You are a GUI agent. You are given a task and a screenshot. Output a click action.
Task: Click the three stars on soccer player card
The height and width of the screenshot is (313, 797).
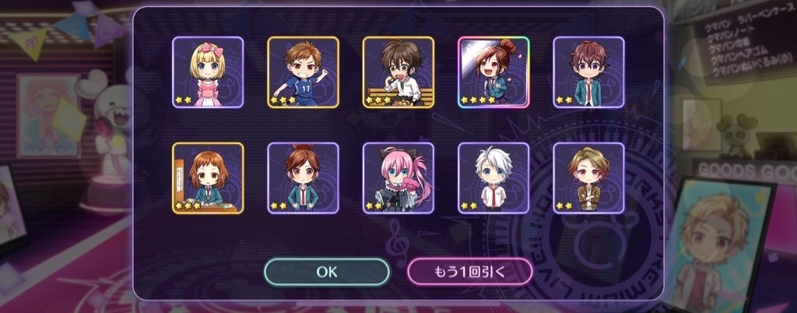[x=283, y=100]
